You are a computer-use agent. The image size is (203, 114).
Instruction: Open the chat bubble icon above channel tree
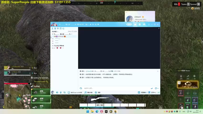pyautogui.click(x=55, y=29)
